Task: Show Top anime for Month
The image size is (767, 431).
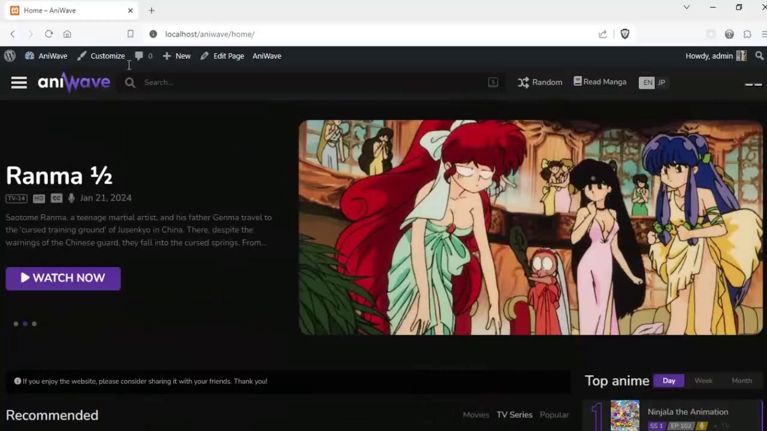Action: coord(742,381)
